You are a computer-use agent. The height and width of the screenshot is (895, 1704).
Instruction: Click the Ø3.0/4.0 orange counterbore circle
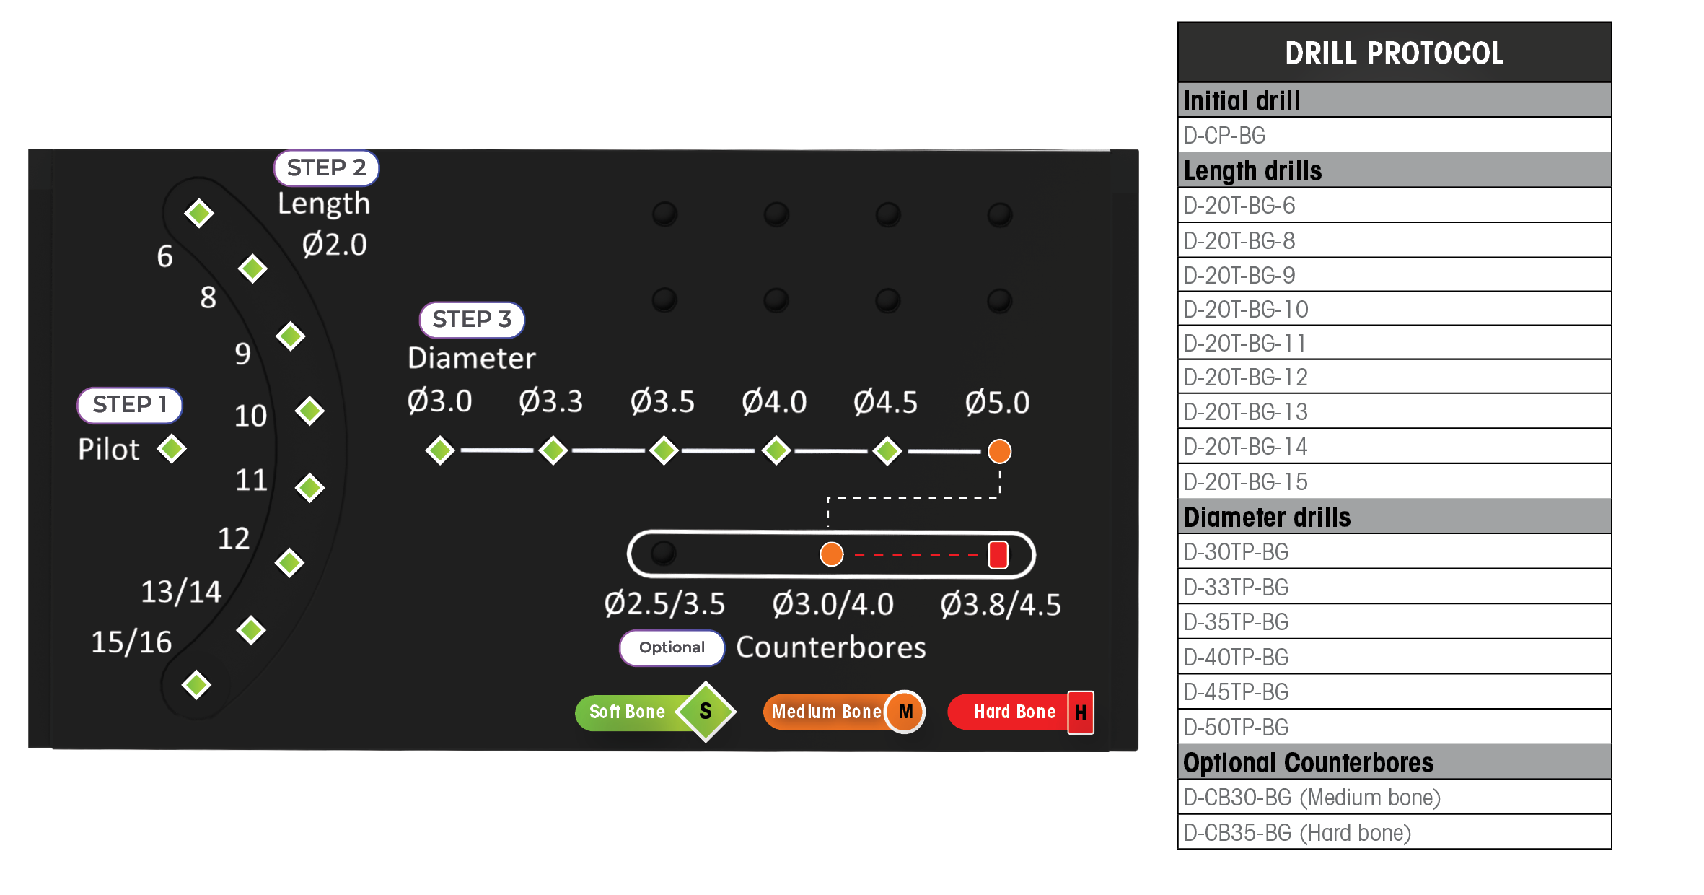[x=832, y=554]
